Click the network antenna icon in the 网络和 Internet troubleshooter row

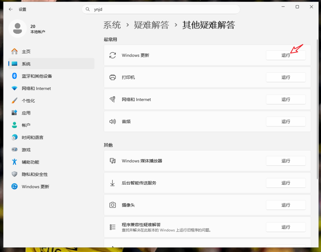click(x=113, y=99)
